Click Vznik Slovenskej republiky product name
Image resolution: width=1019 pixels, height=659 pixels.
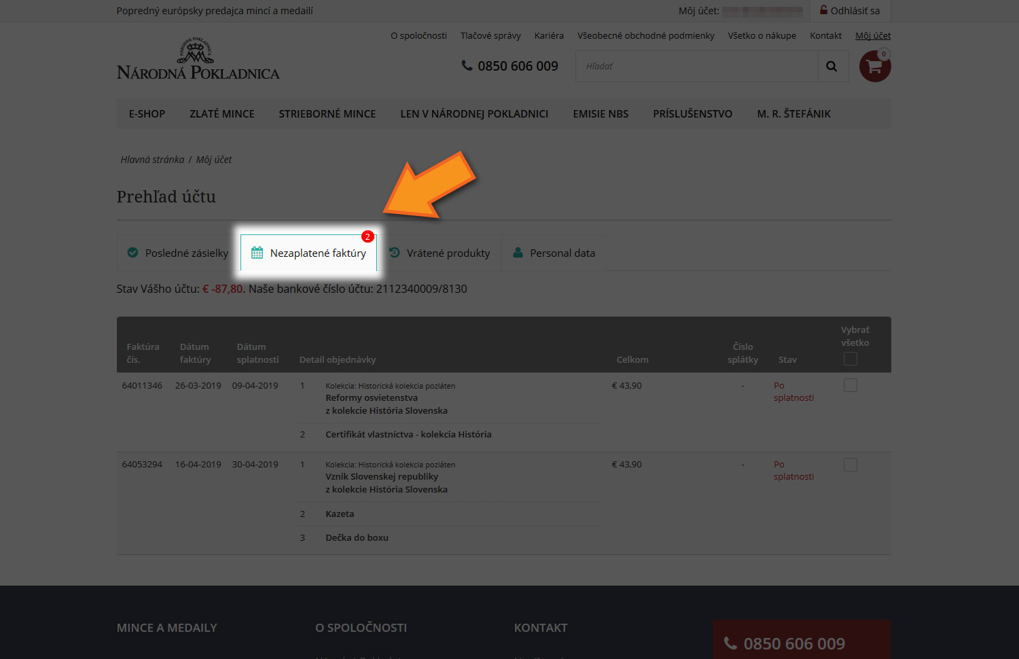[x=382, y=477]
